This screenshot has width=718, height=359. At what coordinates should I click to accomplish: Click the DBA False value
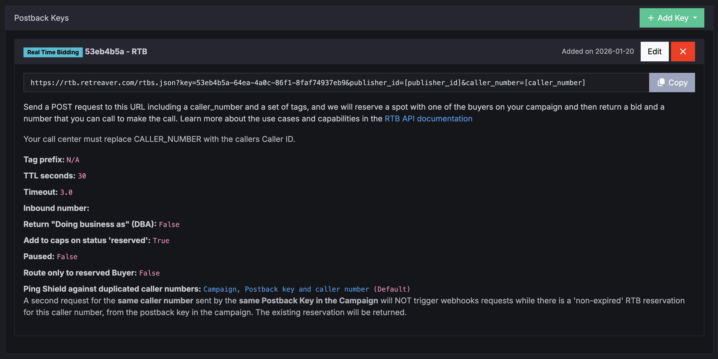point(169,225)
